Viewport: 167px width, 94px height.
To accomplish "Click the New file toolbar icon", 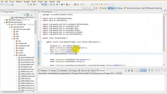I will point(2,4).
